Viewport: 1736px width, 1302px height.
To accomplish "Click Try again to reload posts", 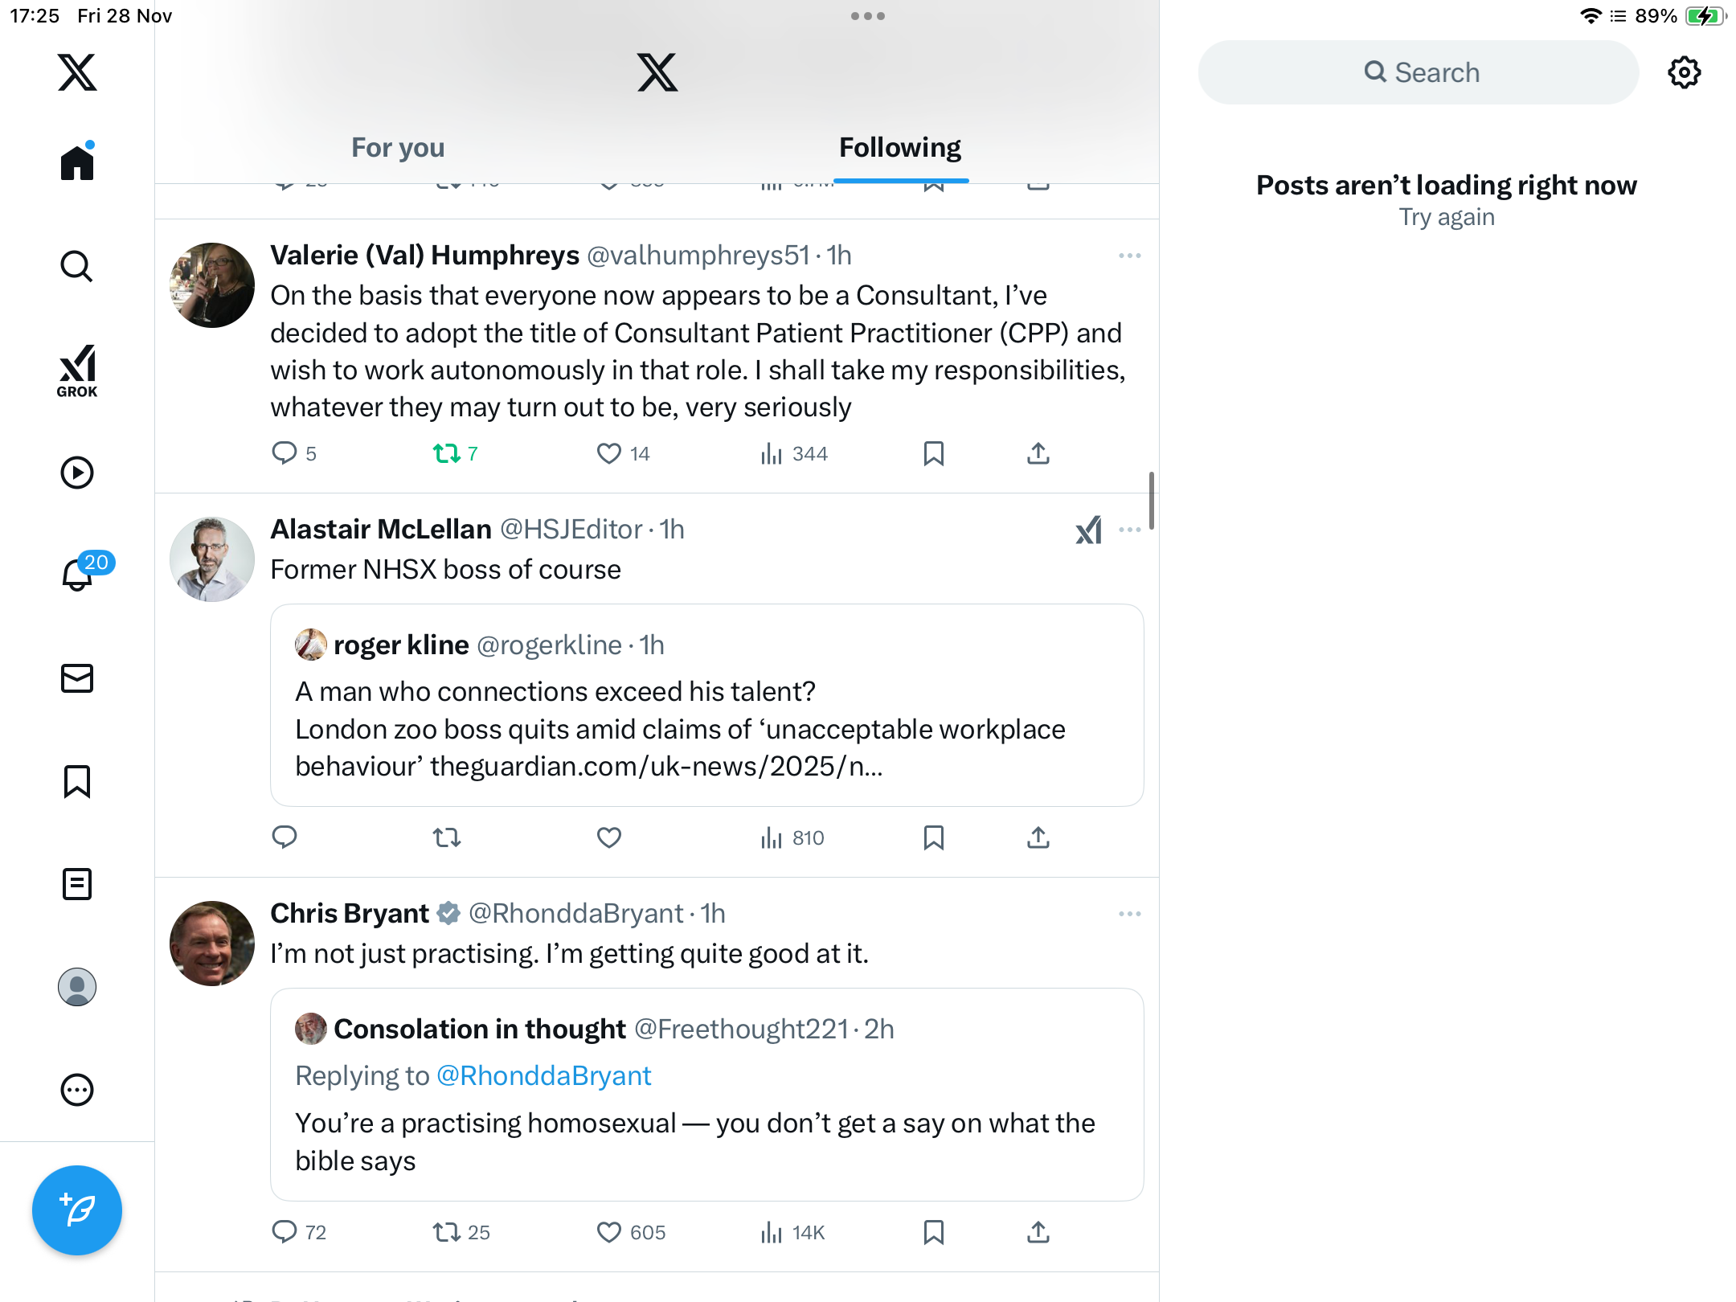I will click(x=1446, y=217).
